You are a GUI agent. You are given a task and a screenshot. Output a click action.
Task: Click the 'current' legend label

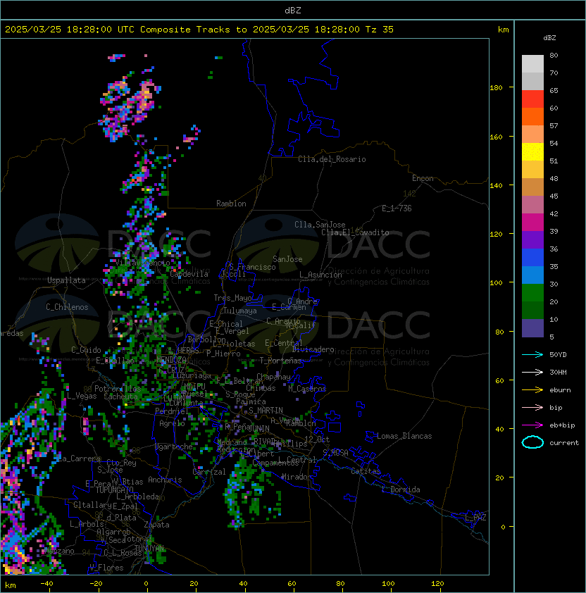tap(564, 443)
